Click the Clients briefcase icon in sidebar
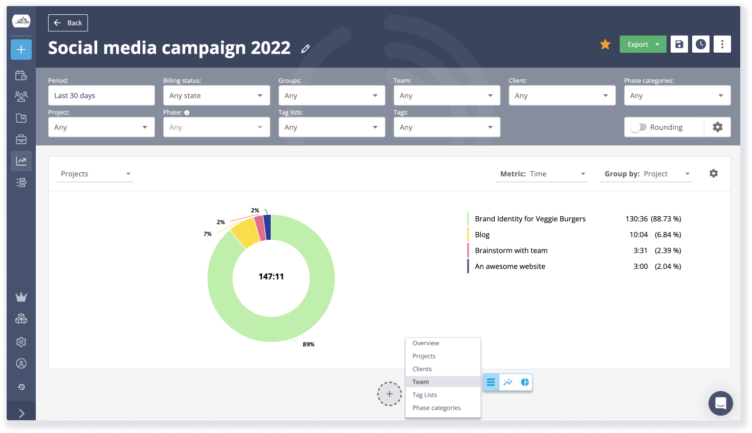The image size is (752, 433). 21,139
